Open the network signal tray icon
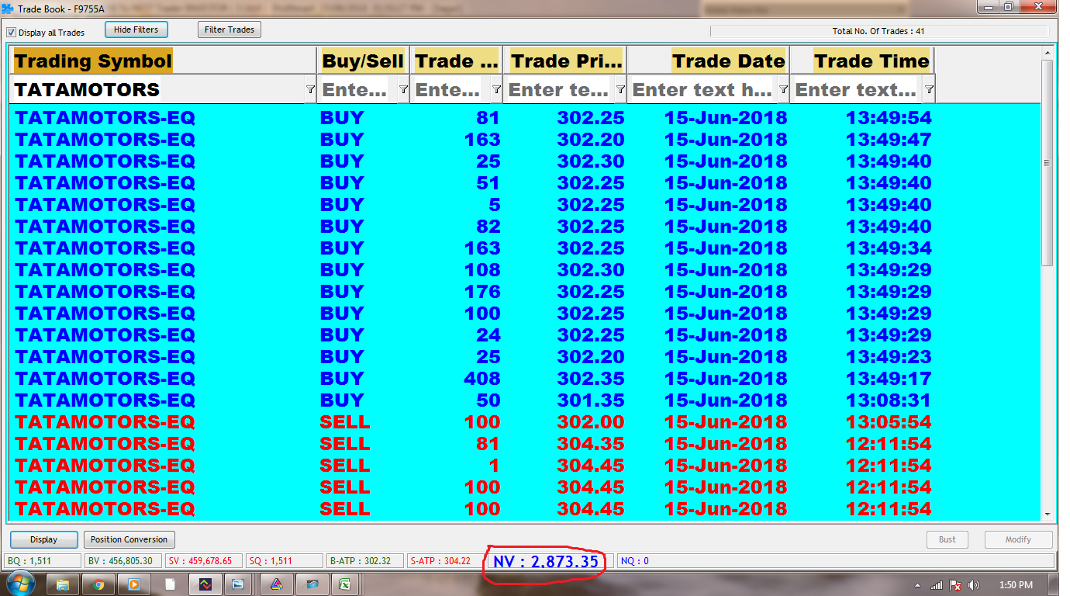 937,585
